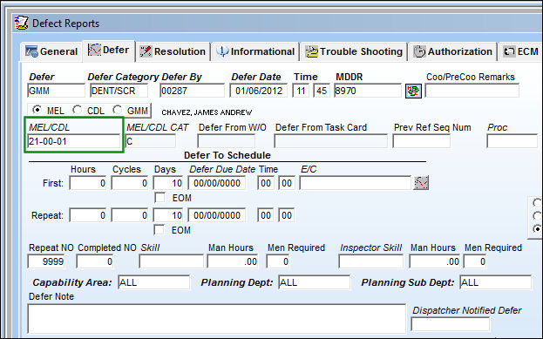The width and height of the screenshot is (543, 339).
Task: Click the First row E/C field
Action: coord(356,183)
